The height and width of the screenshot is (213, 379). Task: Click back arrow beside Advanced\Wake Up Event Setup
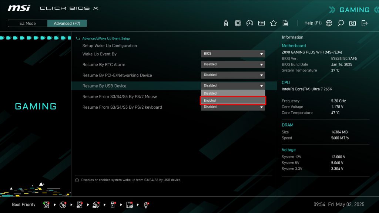[x=78, y=38]
